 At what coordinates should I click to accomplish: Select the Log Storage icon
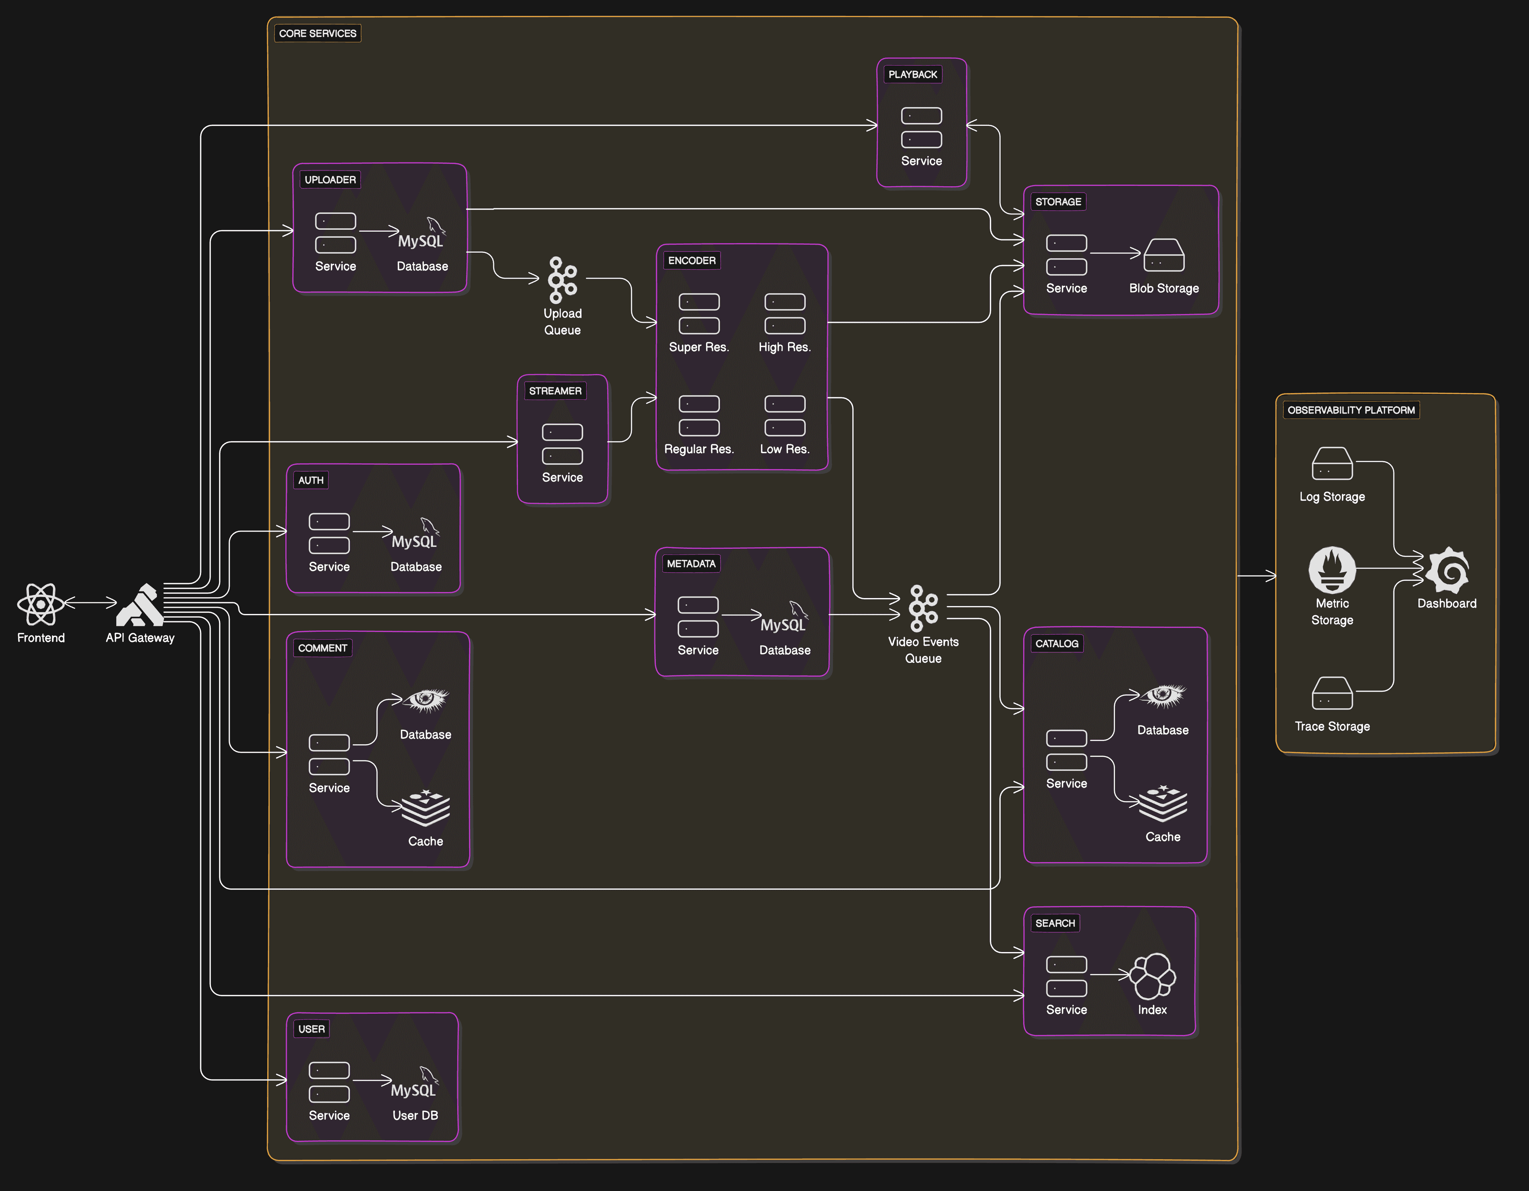1332,463
